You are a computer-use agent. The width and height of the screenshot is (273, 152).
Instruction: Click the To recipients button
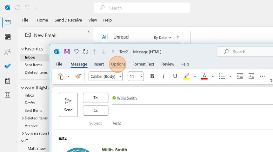pos(96,98)
